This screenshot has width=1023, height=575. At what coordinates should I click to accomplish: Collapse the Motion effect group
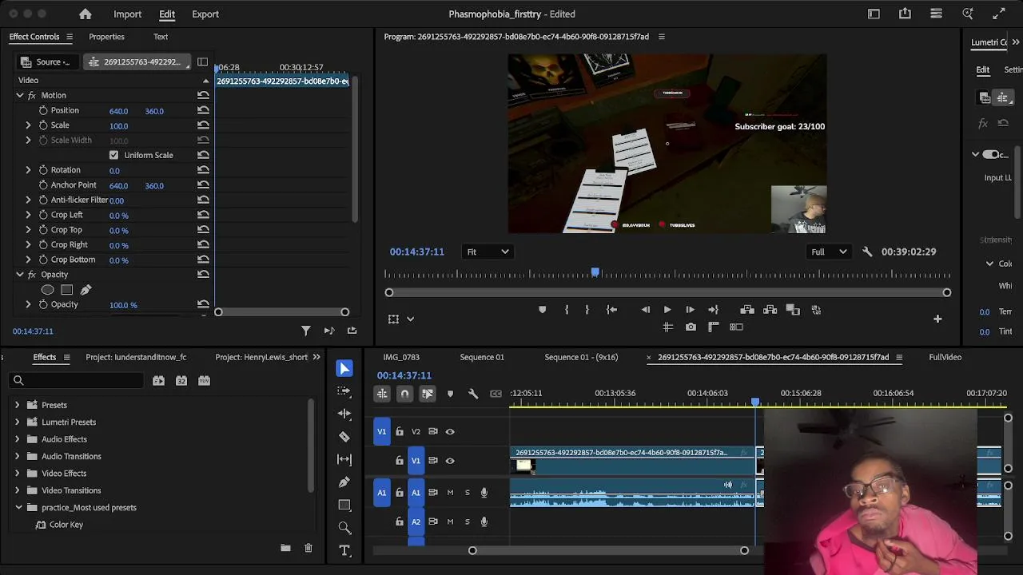tap(20, 95)
